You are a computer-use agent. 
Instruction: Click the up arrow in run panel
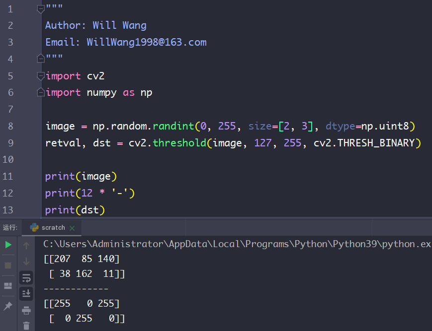(x=26, y=246)
